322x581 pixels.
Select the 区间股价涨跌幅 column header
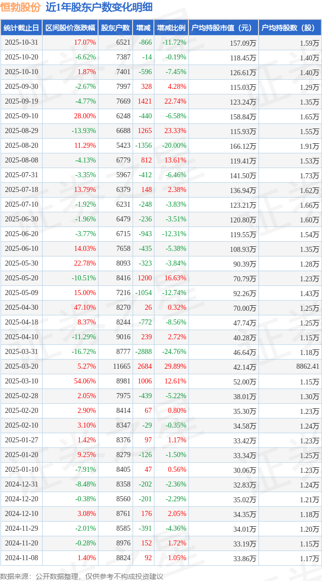(x=70, y=28)
